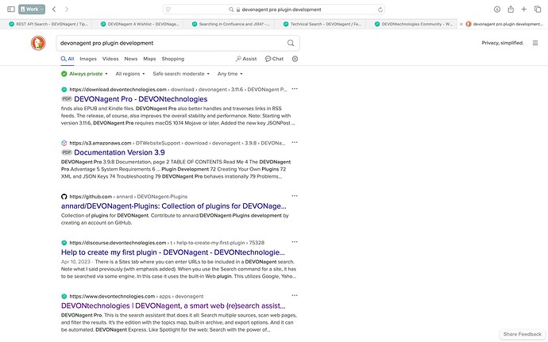The height and width of the screenshot is (342, 548).
Task: Open the Chat feature
Action: click(x=274, y=59)
